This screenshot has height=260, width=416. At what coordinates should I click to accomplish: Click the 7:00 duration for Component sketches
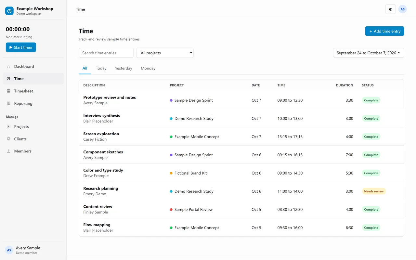[x=349, y=155]
